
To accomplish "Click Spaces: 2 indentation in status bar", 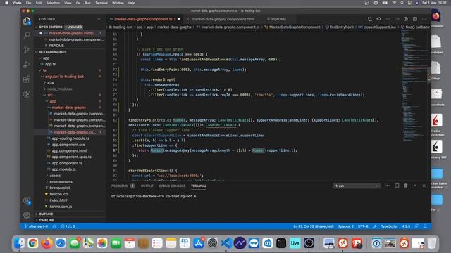I will 346,226.
